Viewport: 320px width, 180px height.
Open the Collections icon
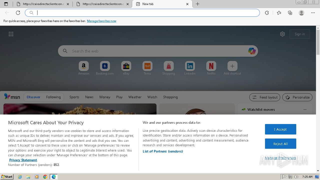(x=290, y=13)
